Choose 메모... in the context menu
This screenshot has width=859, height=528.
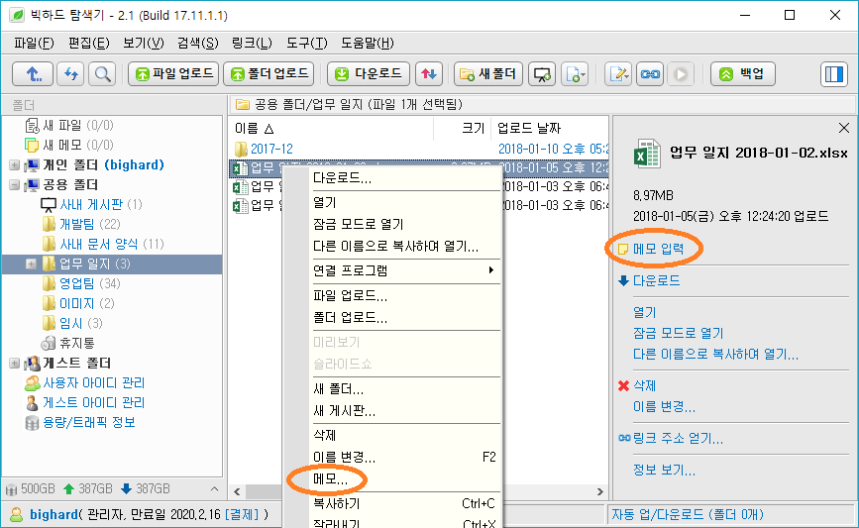(x=330, y=479)
